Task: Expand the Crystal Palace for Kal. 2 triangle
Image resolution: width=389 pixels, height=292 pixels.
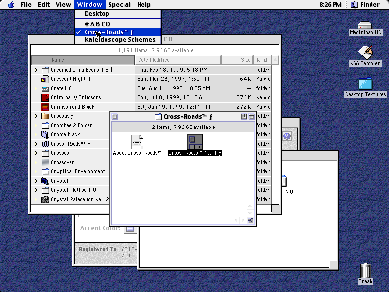Action: pyautogui.click(x=35, y=199)
